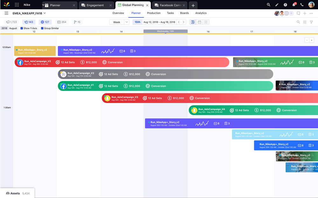Open Snapchat Run_AdsCampaign_V3 red bar

pos(210,98)
